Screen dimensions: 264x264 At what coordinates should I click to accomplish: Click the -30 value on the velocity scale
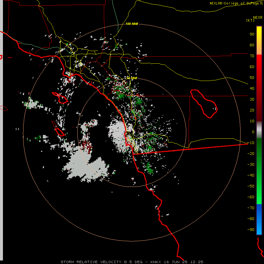pos(251,165)
